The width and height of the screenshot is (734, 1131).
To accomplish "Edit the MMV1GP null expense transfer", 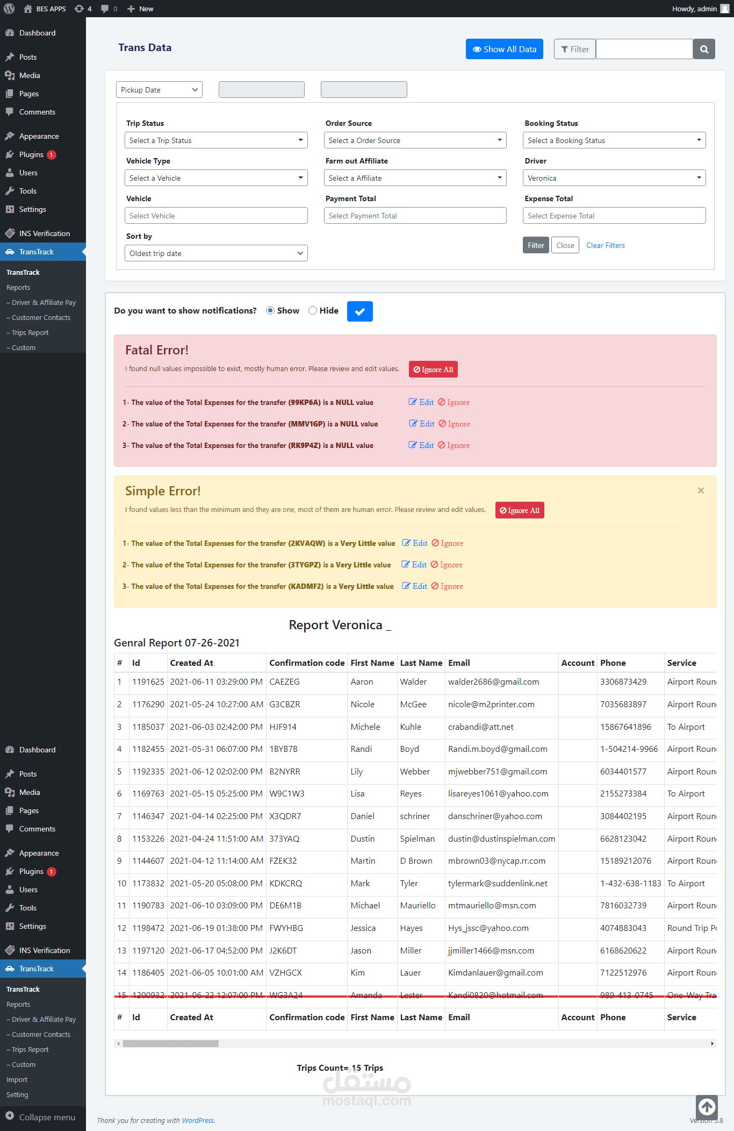I will (422, 424).
